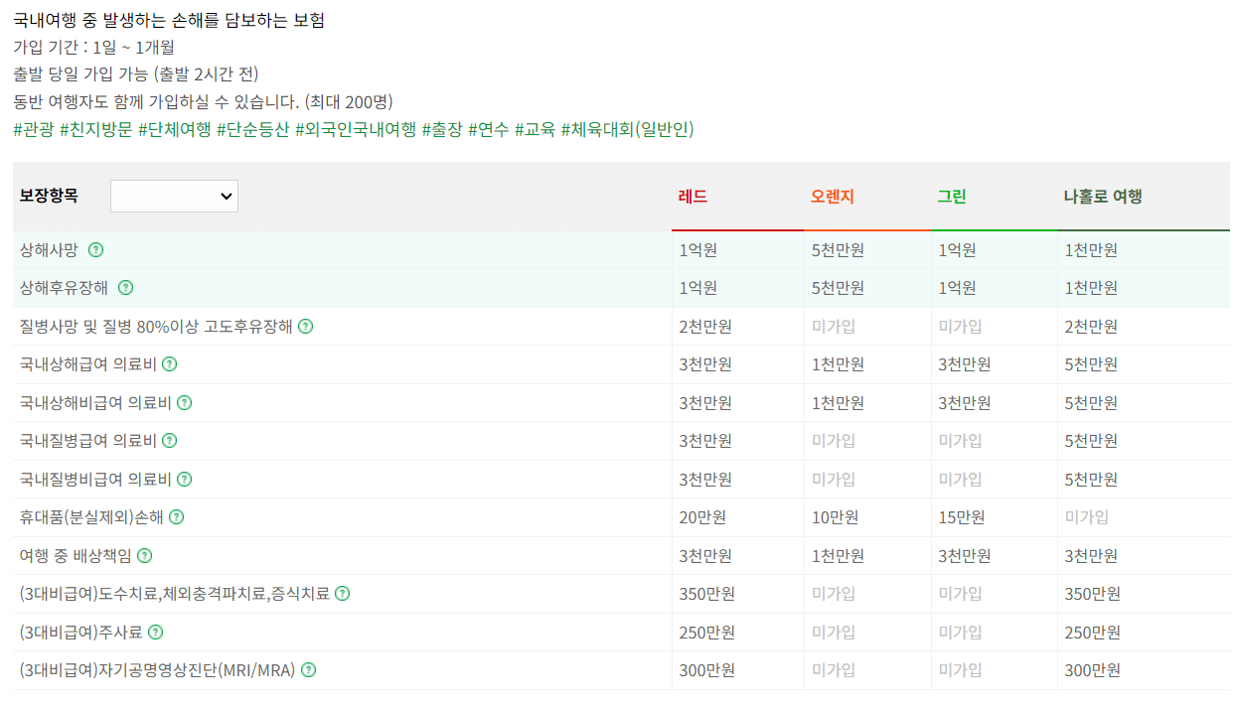The width and height of the screenshot is (1235, 710).
Task: Click the MRI/MRA coverage info icon
Action: coord(307,669)
